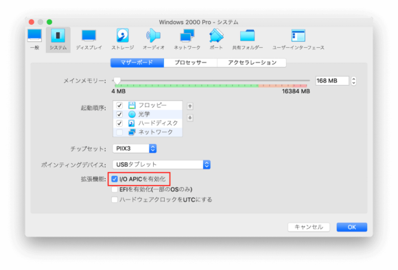Image resolution: width=398 pixels, height=270 pixels.
Task: Click the red close window button
Action: point(32,22)
